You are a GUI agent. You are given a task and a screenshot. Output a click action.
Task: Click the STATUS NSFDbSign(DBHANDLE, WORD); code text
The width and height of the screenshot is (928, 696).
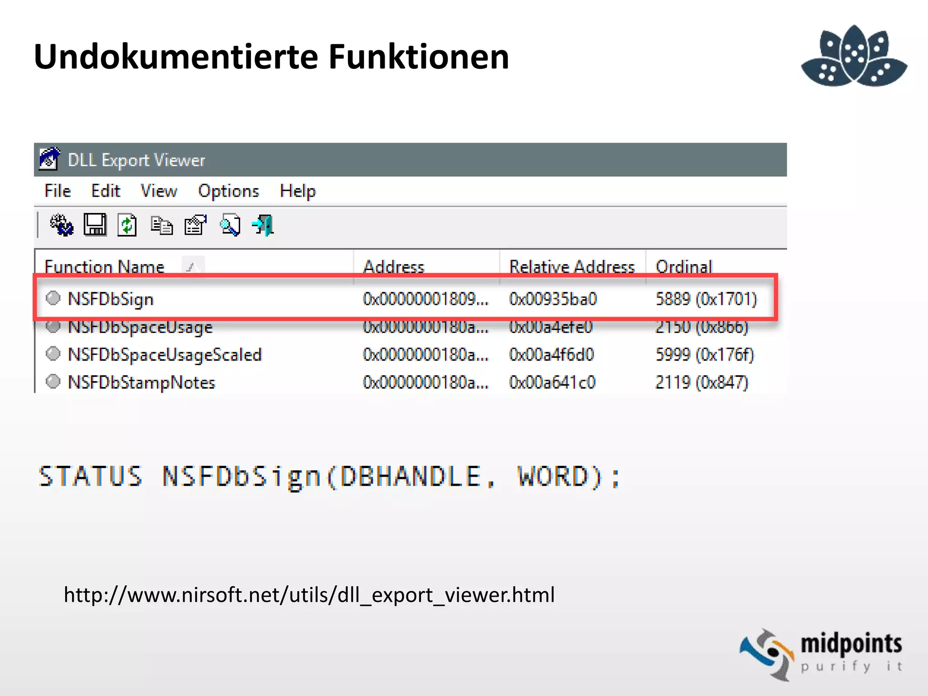329,477
